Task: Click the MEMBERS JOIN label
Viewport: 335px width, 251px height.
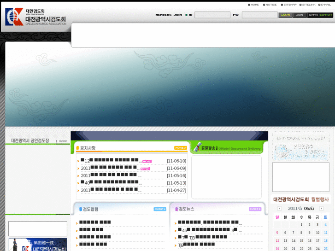Action: pos(169,15)
